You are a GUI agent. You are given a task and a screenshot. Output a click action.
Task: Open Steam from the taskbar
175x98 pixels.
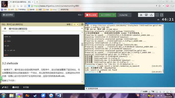click(x=35, y=96)
